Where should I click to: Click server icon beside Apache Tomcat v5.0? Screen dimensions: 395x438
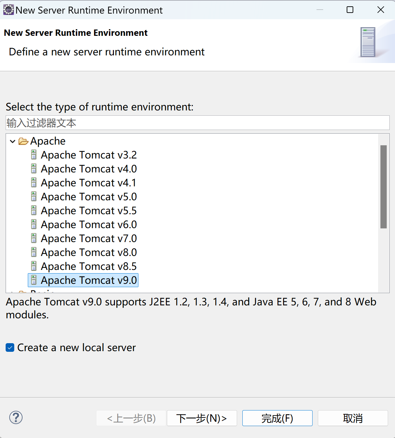tap(34, 197)
